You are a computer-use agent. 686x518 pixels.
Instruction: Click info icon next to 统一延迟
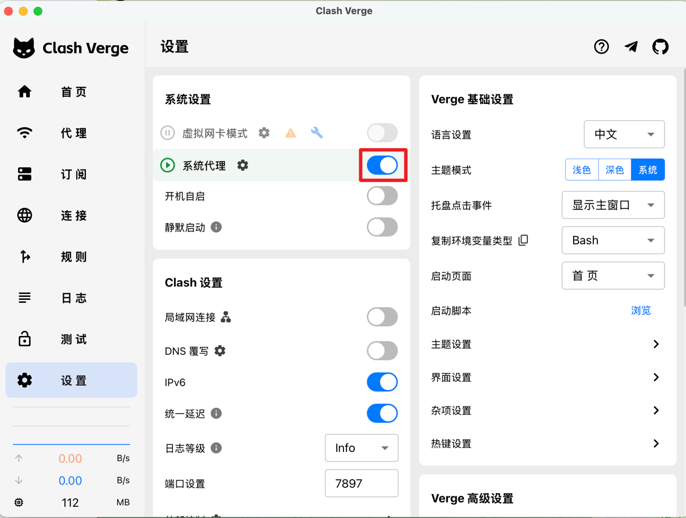(x=216, y=413)
